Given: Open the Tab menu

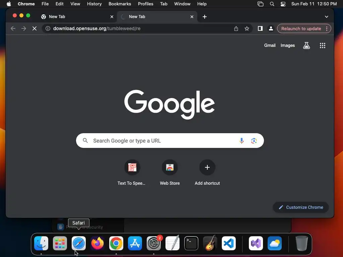Looking at the screenshot, I should pos(163,4).
